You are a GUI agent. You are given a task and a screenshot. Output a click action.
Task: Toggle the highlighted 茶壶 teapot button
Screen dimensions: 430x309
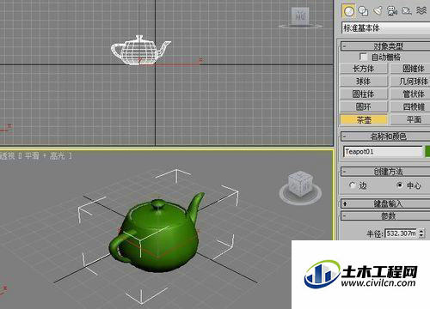point(364,119)
